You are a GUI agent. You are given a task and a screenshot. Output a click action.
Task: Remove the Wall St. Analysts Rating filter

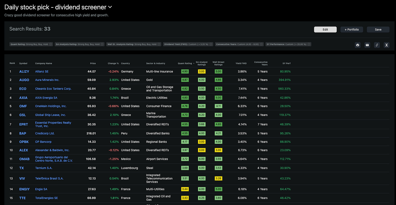[x=159, y=44]
